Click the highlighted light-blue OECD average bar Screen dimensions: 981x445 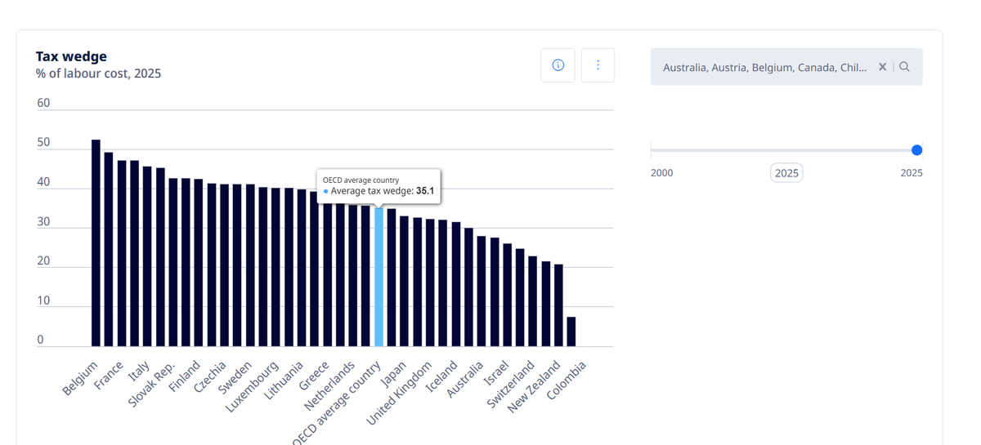pyautogui.click(x=379, y=276)
